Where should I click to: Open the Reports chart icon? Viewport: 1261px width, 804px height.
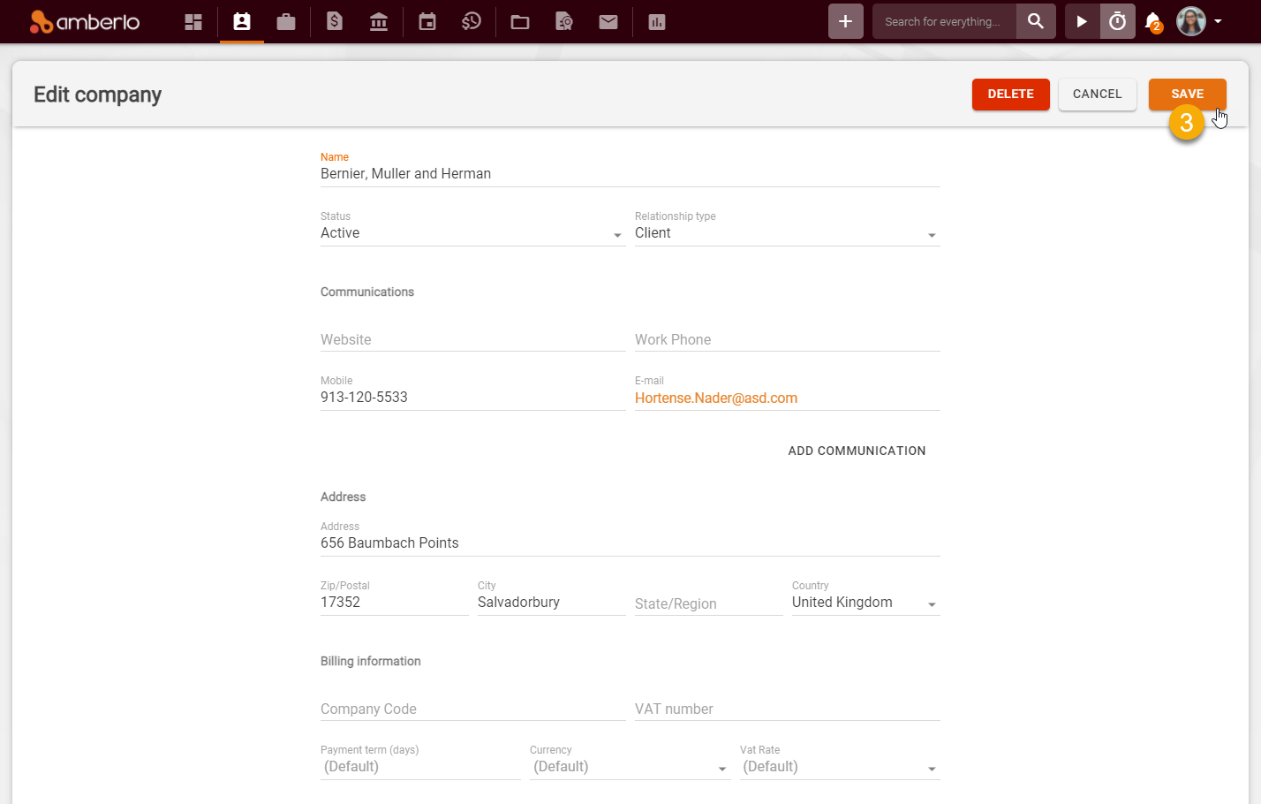click(657, 21)
